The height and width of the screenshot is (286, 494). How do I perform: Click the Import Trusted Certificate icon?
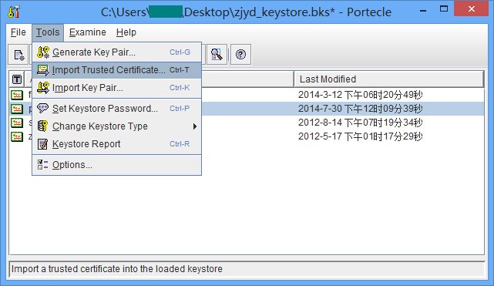pos(43,70)
